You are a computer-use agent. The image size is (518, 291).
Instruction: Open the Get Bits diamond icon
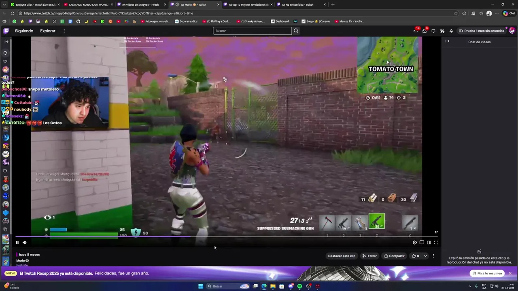[451, 31]
